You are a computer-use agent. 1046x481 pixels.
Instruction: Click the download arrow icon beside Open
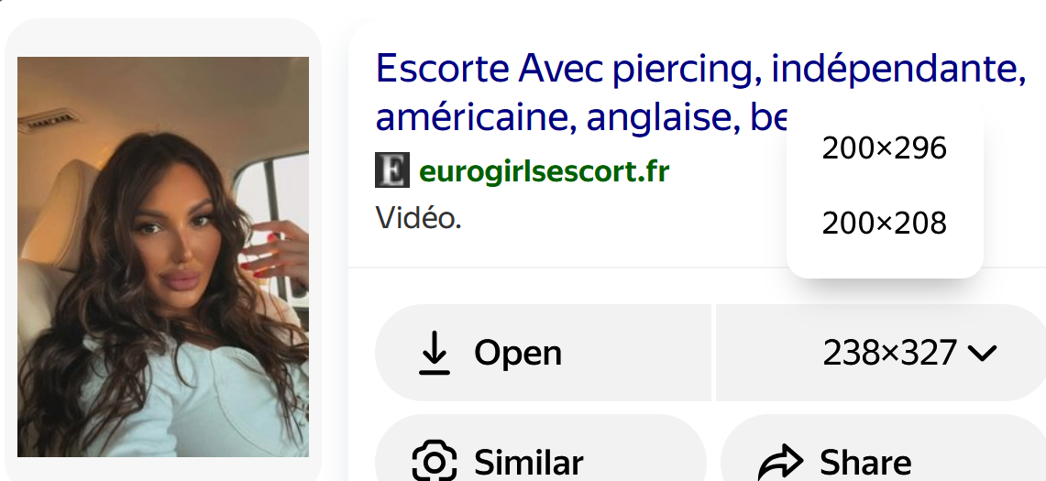[435, 352]
